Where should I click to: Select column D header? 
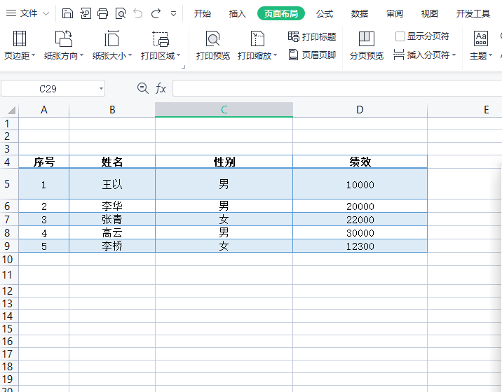coord(360,110)
